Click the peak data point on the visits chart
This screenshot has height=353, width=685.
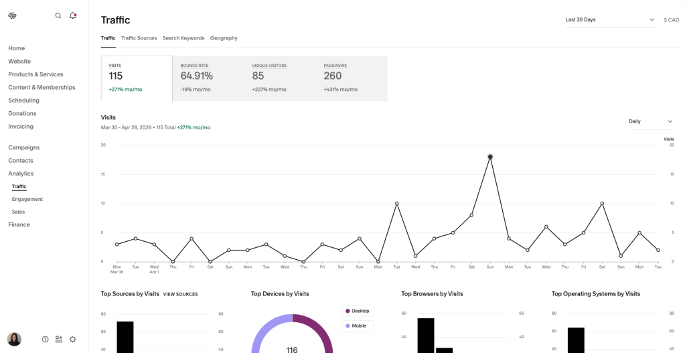coord(490,157)
